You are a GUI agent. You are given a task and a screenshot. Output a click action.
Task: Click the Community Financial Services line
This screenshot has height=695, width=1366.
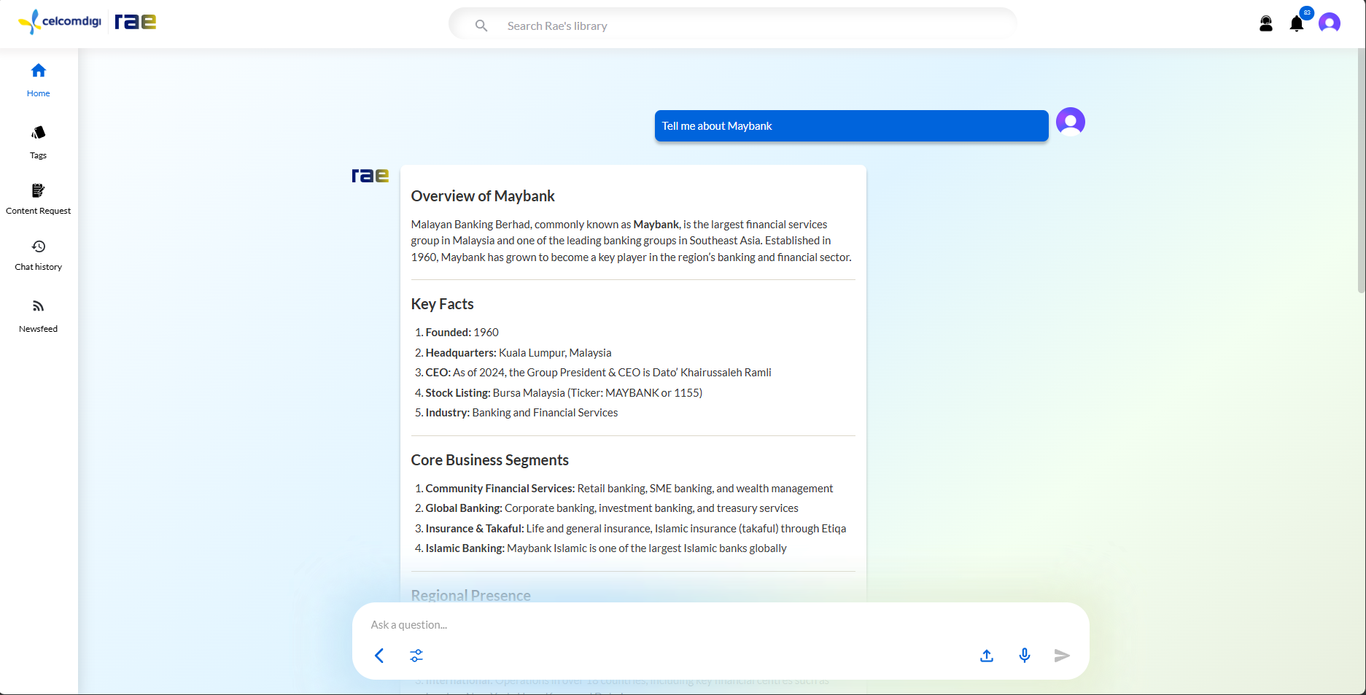pos(624,489)
